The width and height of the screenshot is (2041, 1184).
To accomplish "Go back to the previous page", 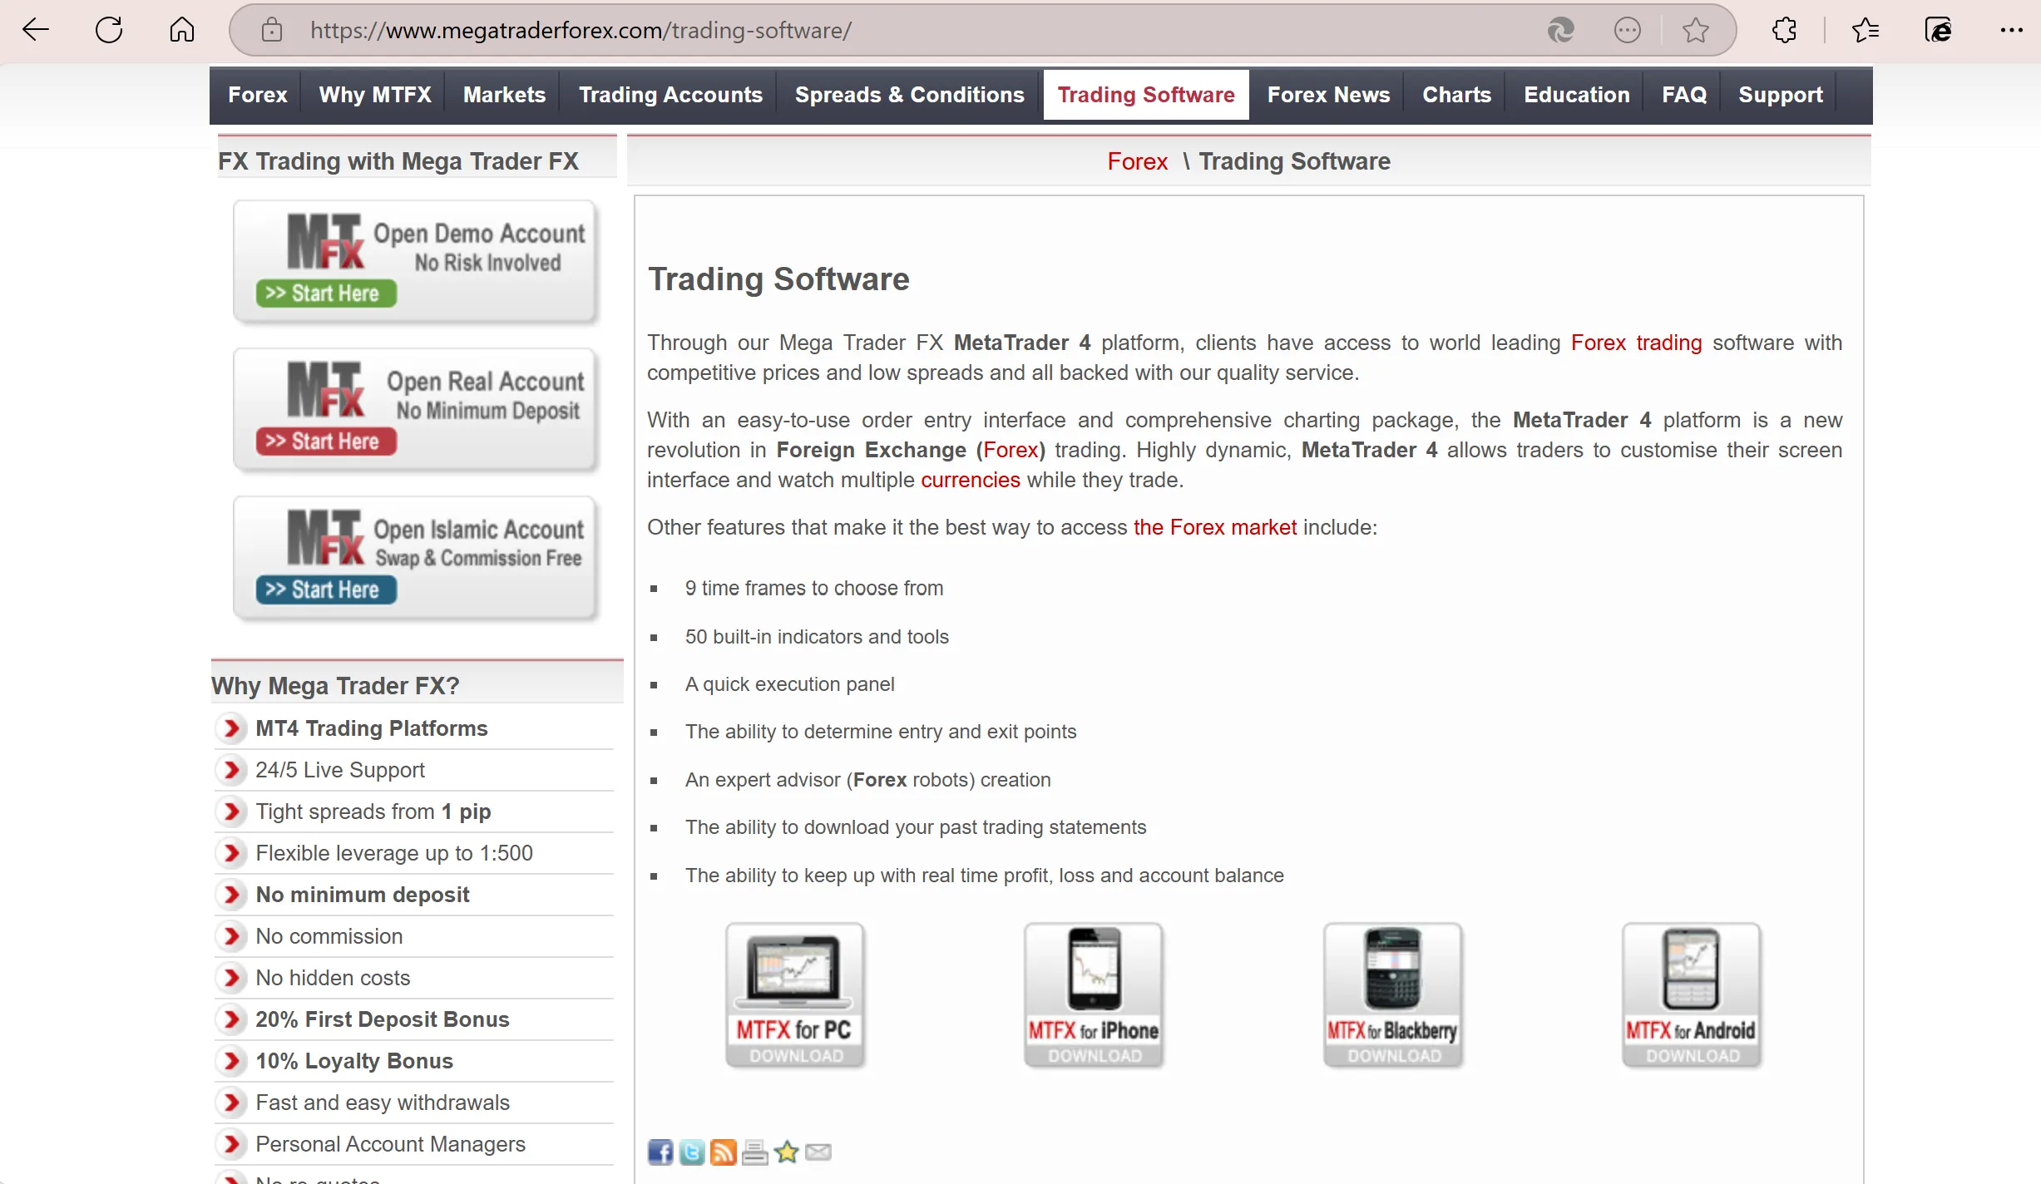I will click(36, 31).
